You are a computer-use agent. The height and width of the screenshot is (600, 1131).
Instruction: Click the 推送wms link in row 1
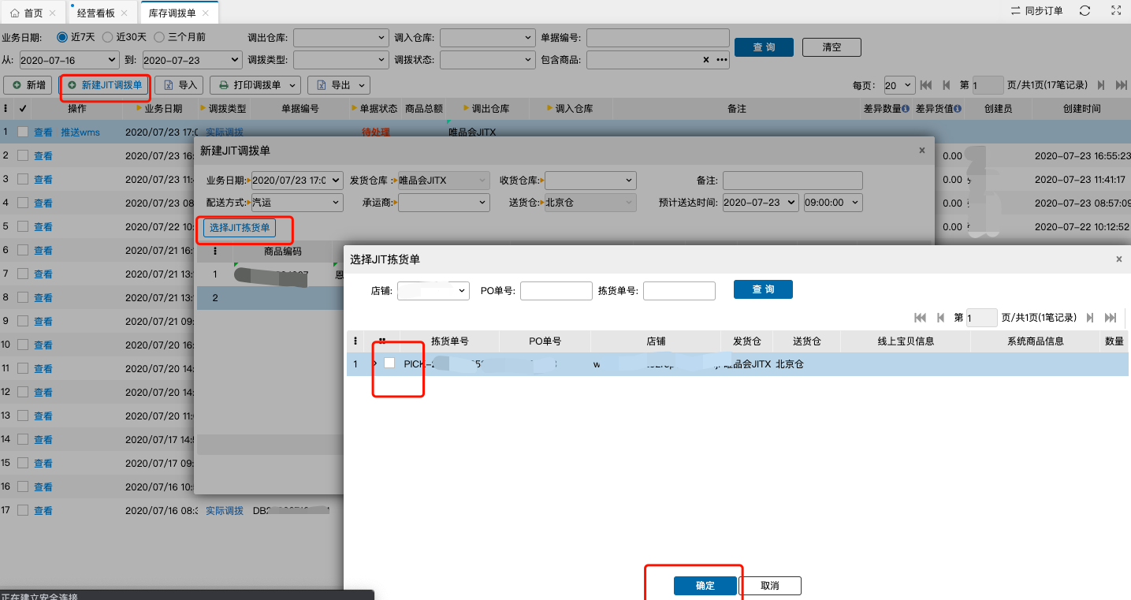coord(80,132)
